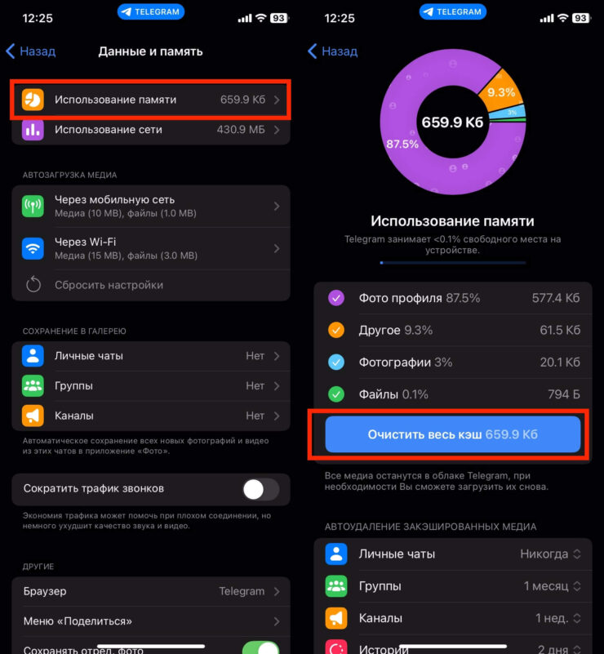Image resolution: width=604 pixels, height=654 pixels.
Task: Tap the green mobile network antenna icon
Action: pyautogui.click(x=33, y=207)
